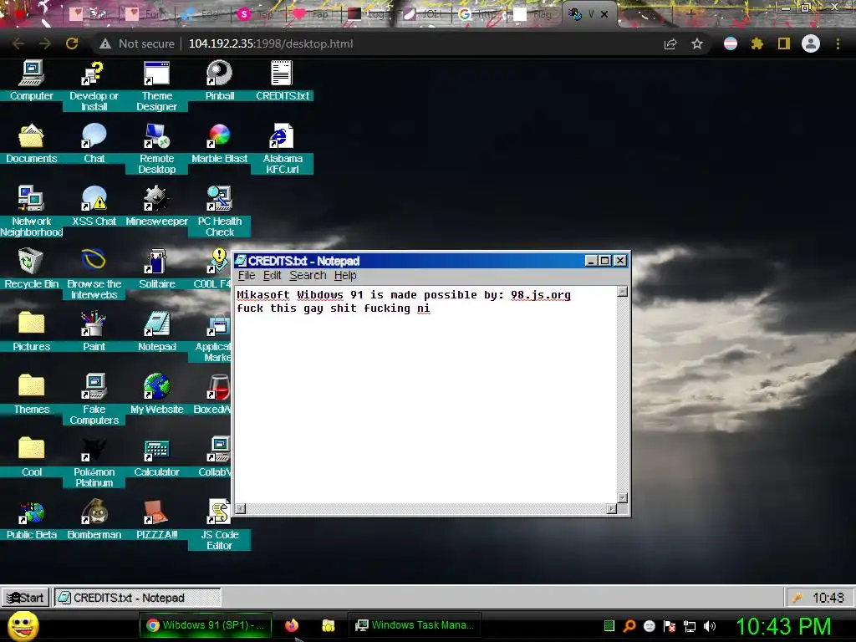
Task: Launch the Chat shortcut
Action: coord(94,143)
